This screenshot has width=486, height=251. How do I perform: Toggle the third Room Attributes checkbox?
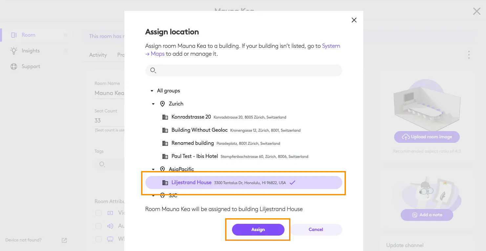(98, 239)
